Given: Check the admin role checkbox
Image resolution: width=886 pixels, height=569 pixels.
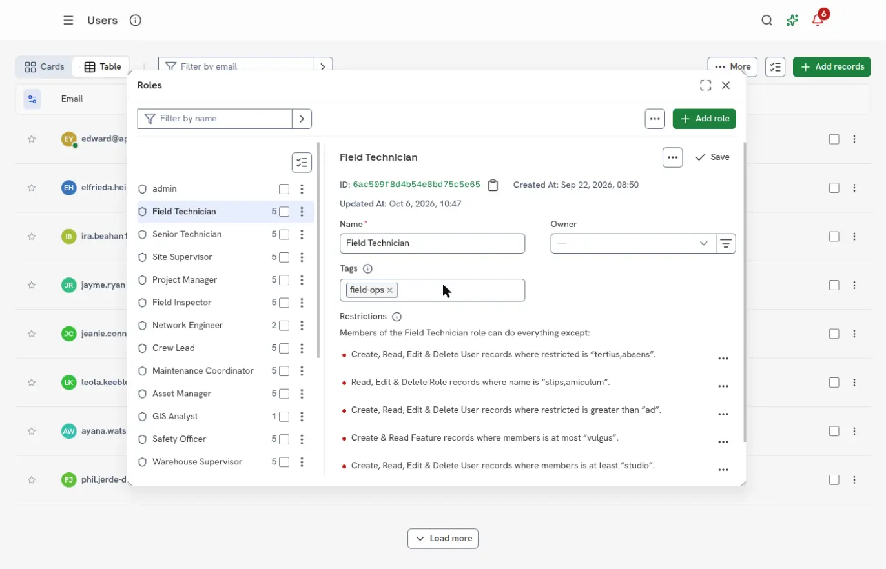Looking at the screenshot, I should click(x=284, y=189).
